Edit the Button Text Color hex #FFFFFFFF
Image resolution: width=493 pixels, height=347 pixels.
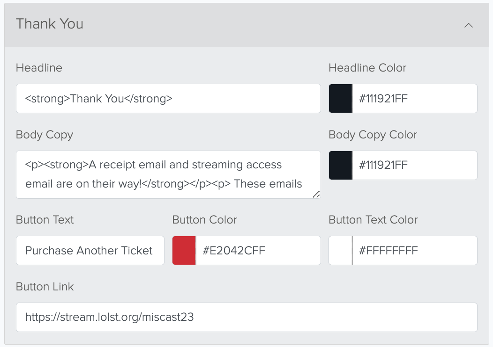tap(415, 250)
